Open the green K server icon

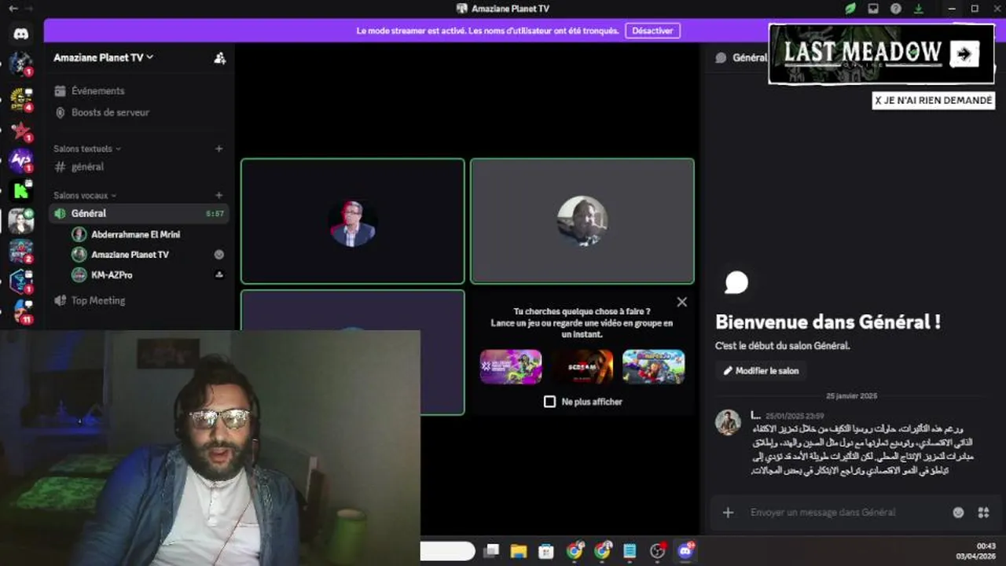pyautogui.click(x=20, y=190)
